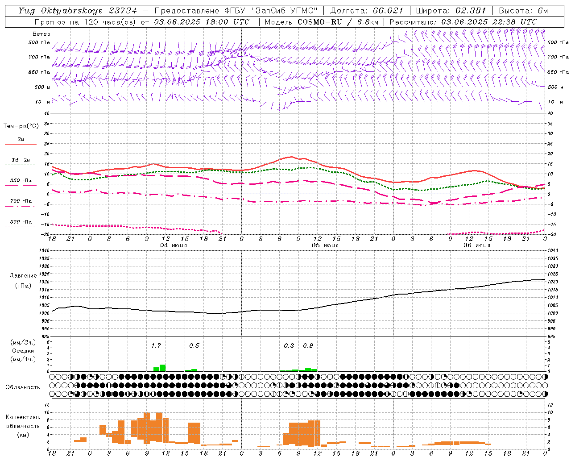
Task: Click the 1.7 precipitation total value
Action: (x=156, y=345)
